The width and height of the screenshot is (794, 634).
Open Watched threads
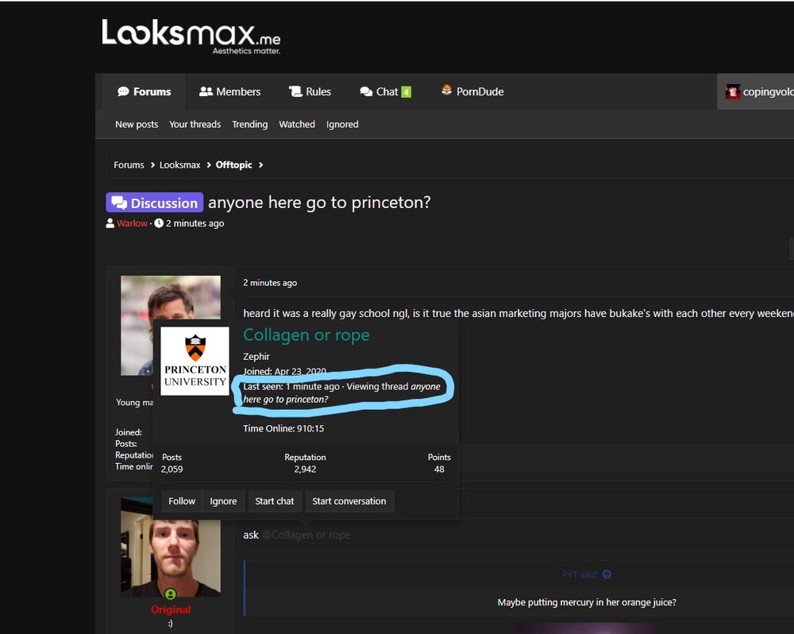(297, 124)
